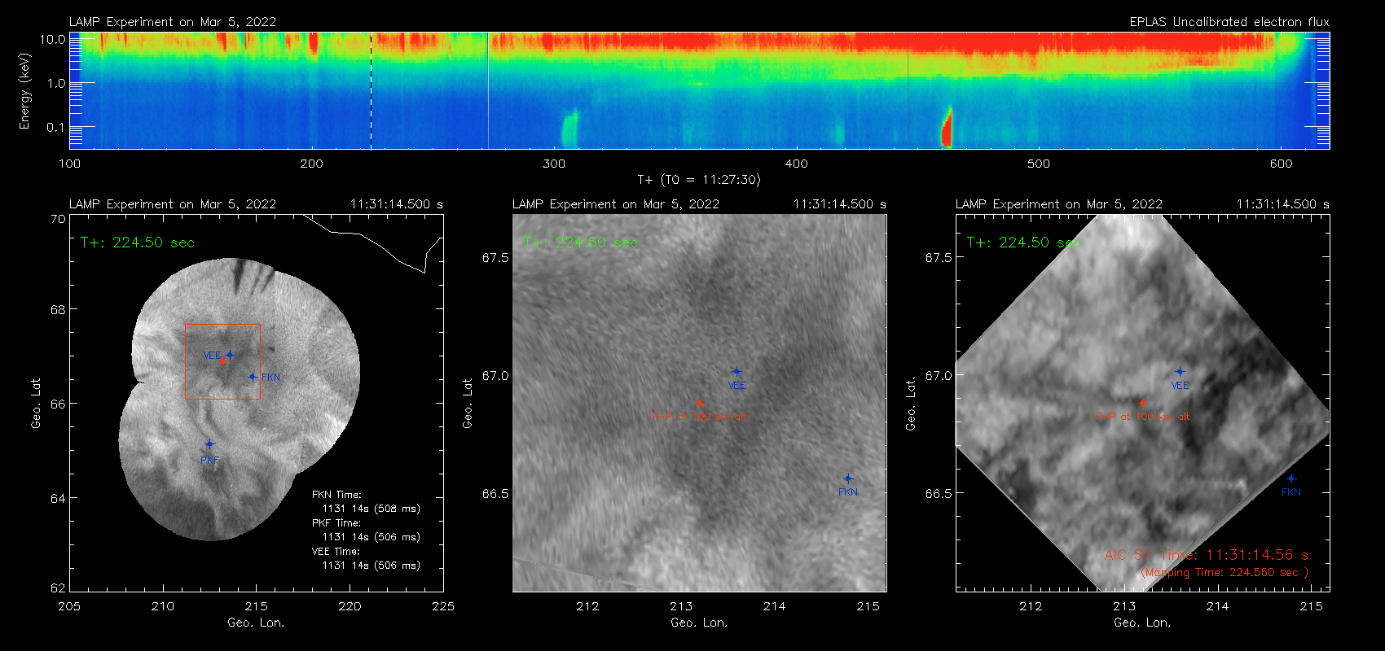
Task: Click the 'VEE Time:' label
Action: (x=336, y=552)
